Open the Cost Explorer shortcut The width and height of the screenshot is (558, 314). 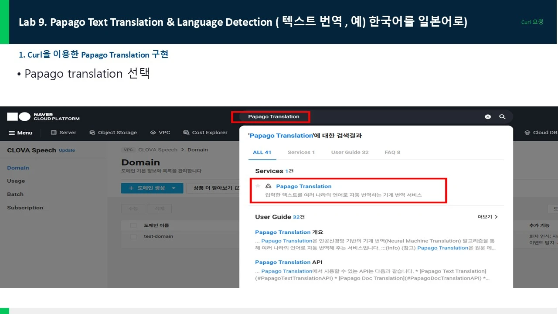tap(205, 133)
